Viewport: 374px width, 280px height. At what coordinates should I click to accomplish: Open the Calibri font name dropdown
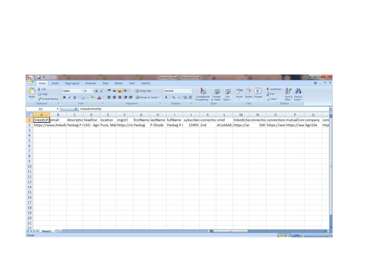82,91
